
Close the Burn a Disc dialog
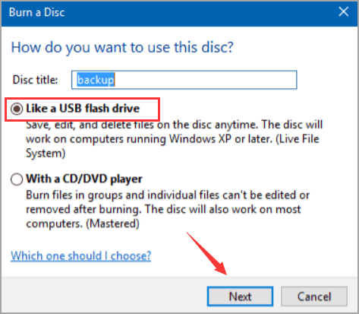coord(343,12)
